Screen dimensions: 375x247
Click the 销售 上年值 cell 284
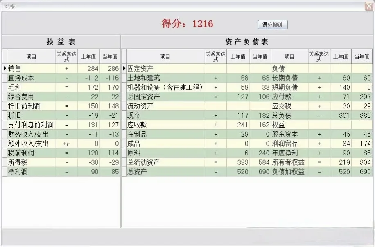click(x=88, y=69)
